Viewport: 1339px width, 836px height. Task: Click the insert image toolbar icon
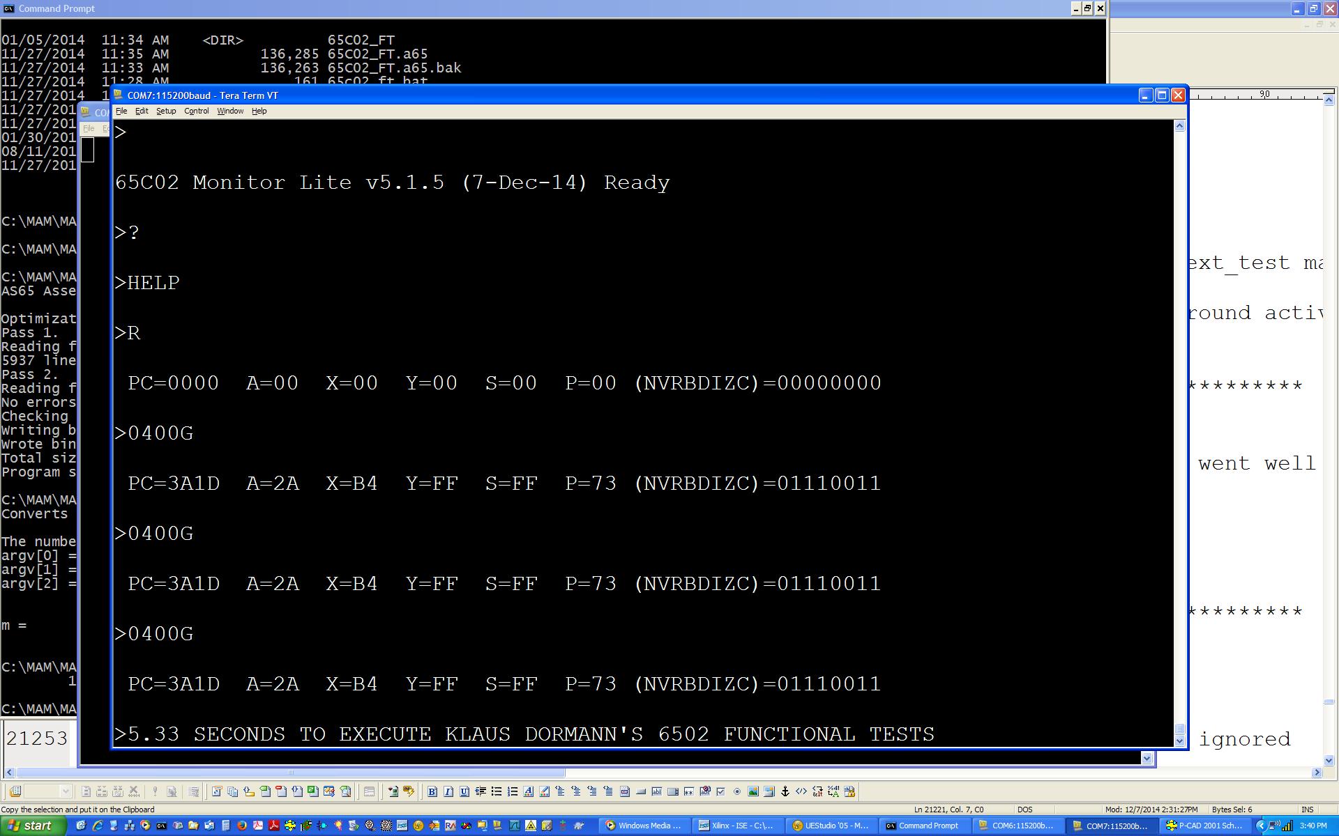(x=753, y=791)
